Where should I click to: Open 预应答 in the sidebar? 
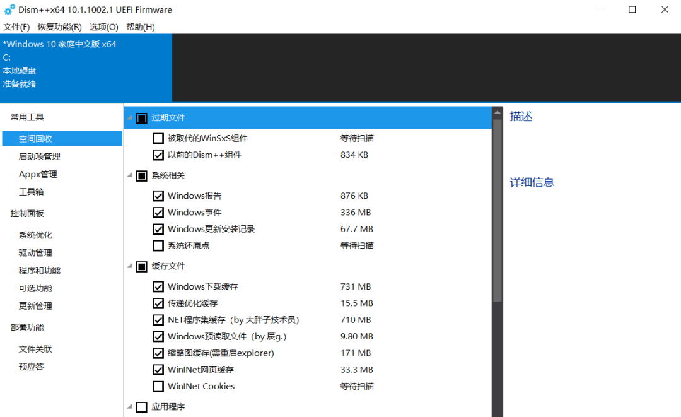32,367
